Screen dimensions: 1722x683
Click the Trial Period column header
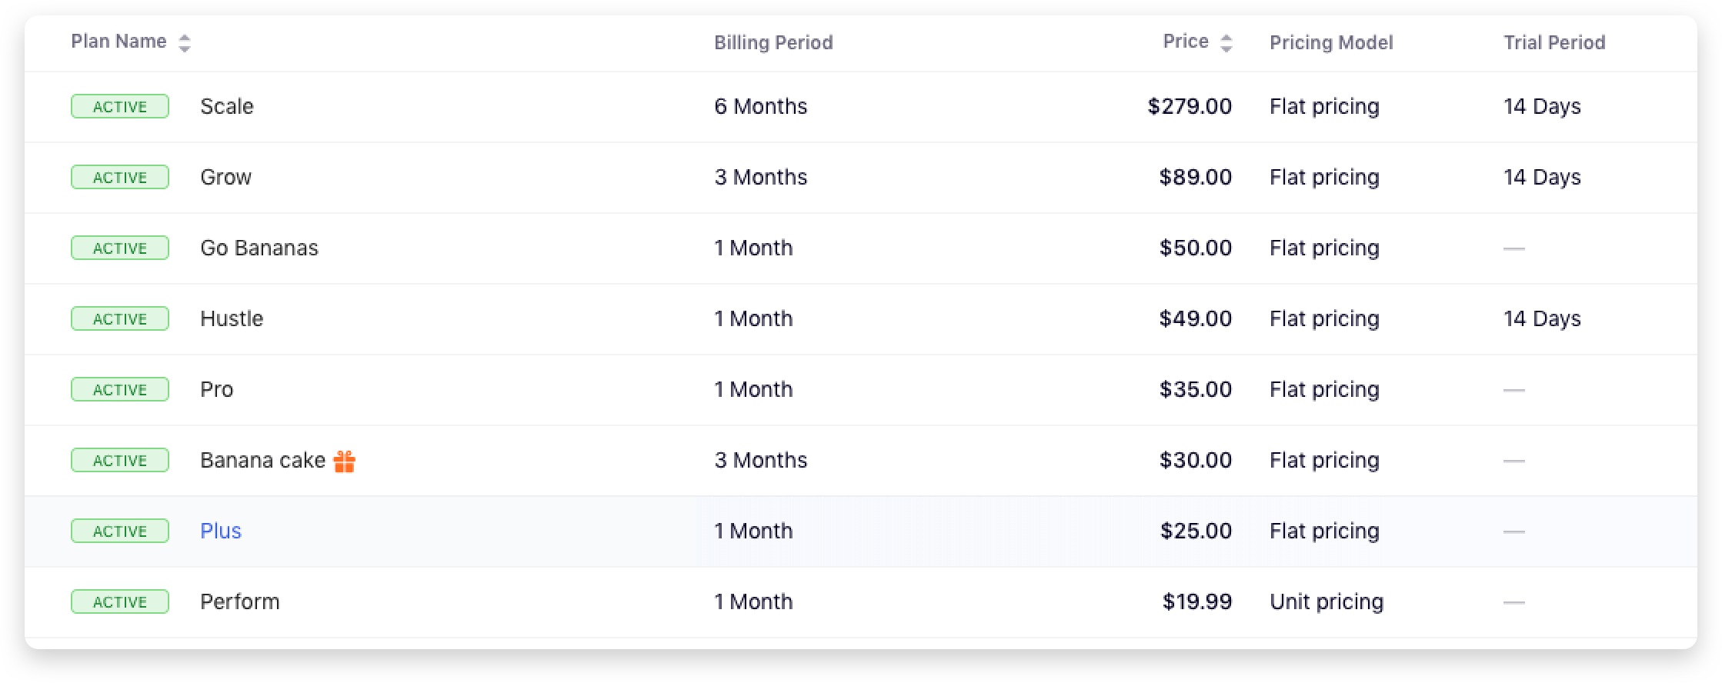click(x=1553, y=43)
